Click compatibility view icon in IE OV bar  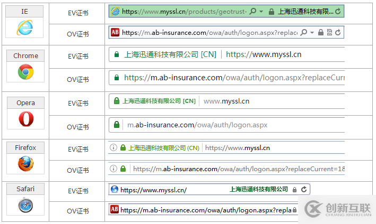(329, 32)
